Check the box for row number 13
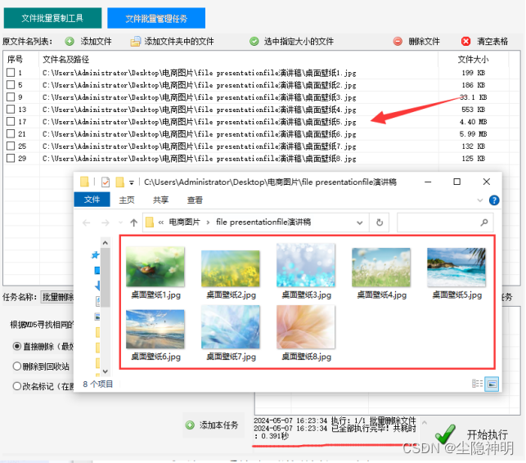Viewport: 526px width, 463px height. (x=11, y=109)
